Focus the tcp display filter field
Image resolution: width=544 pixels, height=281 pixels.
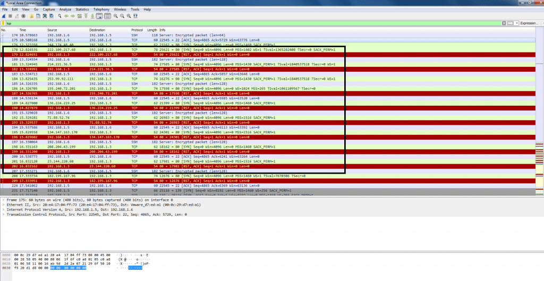[x=253, y=23]
